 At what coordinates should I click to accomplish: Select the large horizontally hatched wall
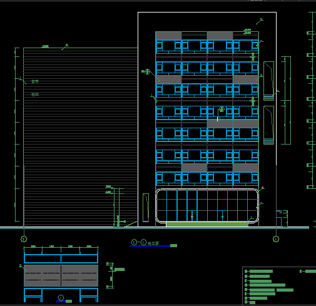click(x=81, y=137)
